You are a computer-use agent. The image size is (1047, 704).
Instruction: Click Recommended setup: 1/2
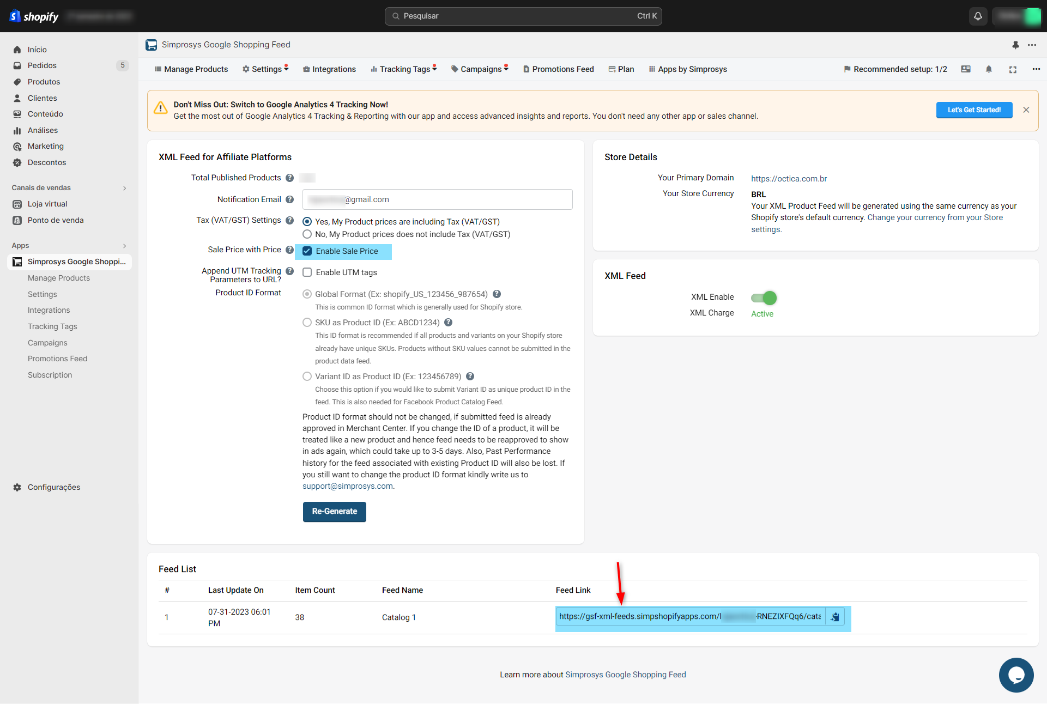895,69
